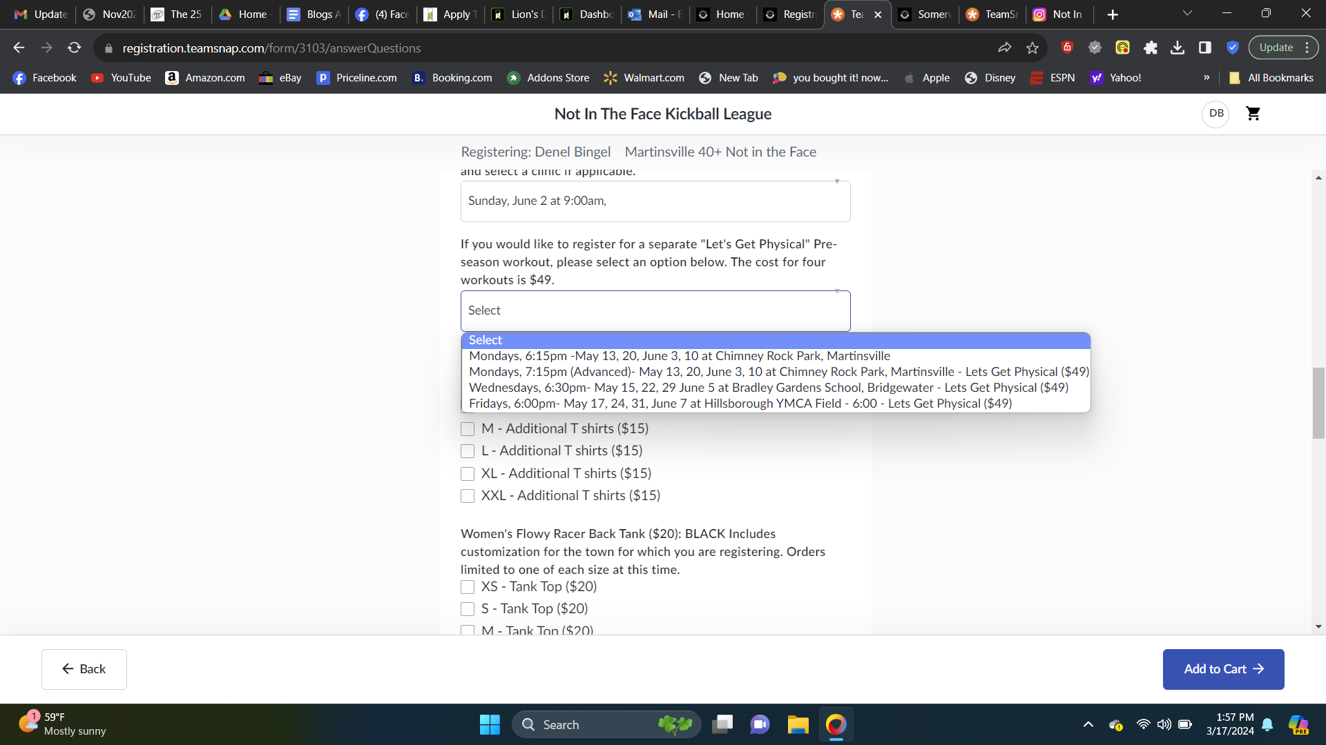1326x745 pixels.
Task: Open the tab search dropdown arrow
Action: point(1187,14)
